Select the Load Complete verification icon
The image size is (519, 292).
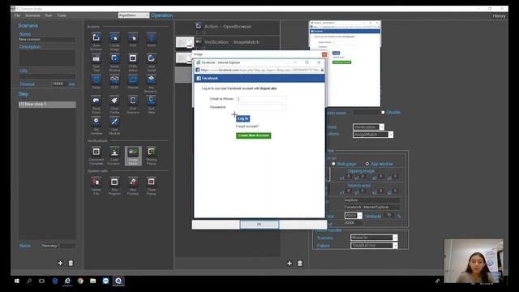tap(114, 152)
